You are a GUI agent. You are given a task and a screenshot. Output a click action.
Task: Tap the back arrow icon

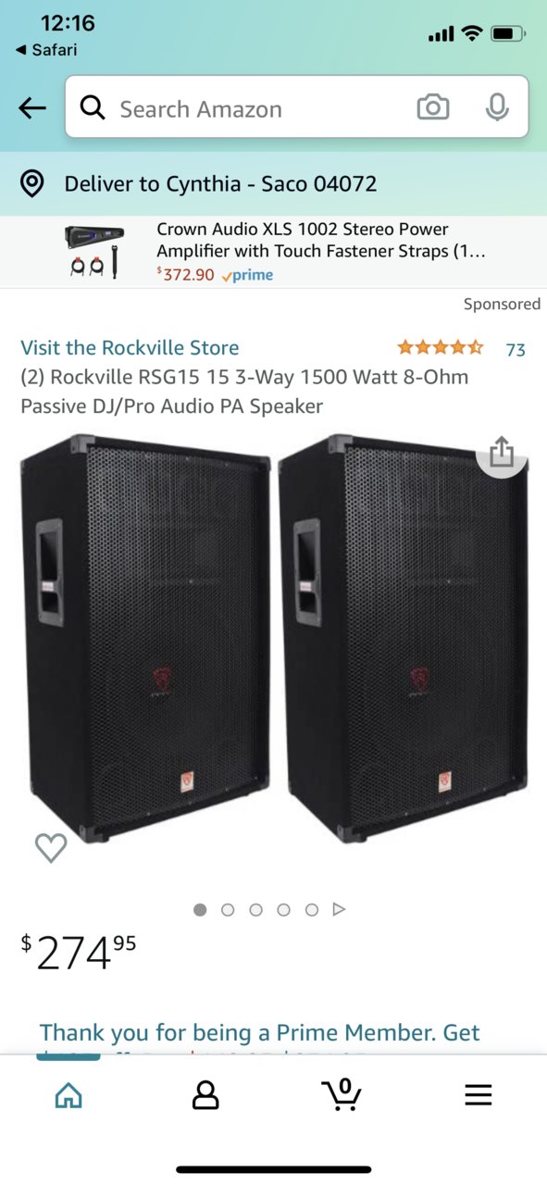click(32, 108)
